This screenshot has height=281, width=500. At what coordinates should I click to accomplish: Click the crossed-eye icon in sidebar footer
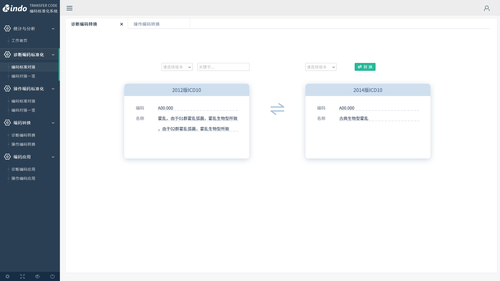point(37,277)
